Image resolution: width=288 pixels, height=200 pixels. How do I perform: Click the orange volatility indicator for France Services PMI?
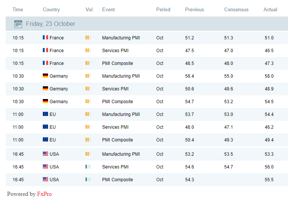(88, 50)
